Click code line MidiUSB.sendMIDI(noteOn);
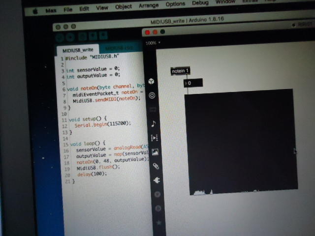Screen dimensions: 315x236 click(106, 100)
